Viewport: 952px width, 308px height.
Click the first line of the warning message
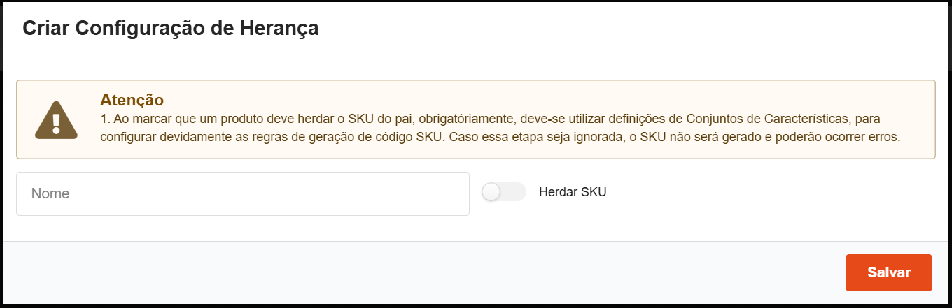click(490, 119)
